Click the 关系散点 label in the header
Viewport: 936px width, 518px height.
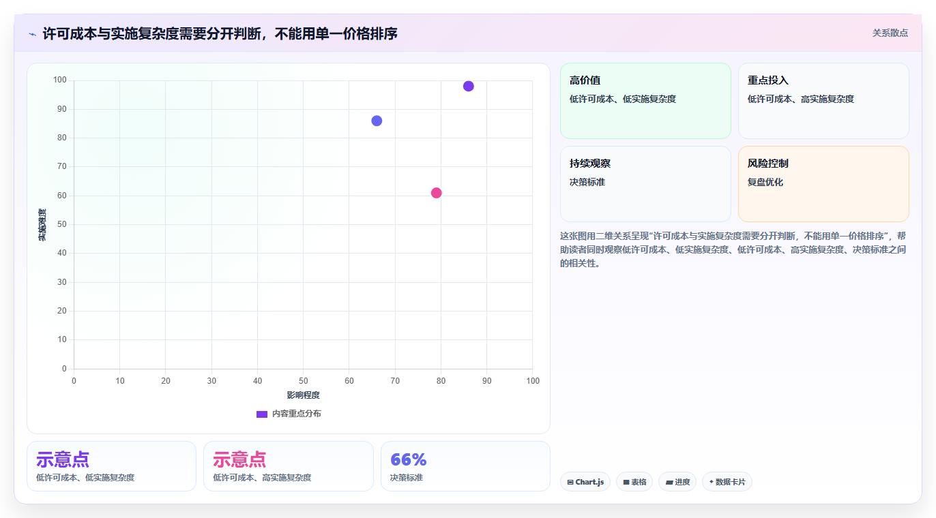tap(890, 33)
